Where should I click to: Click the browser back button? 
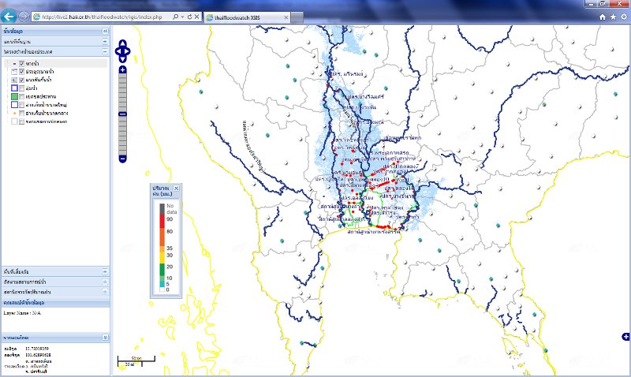pos(9,16)
